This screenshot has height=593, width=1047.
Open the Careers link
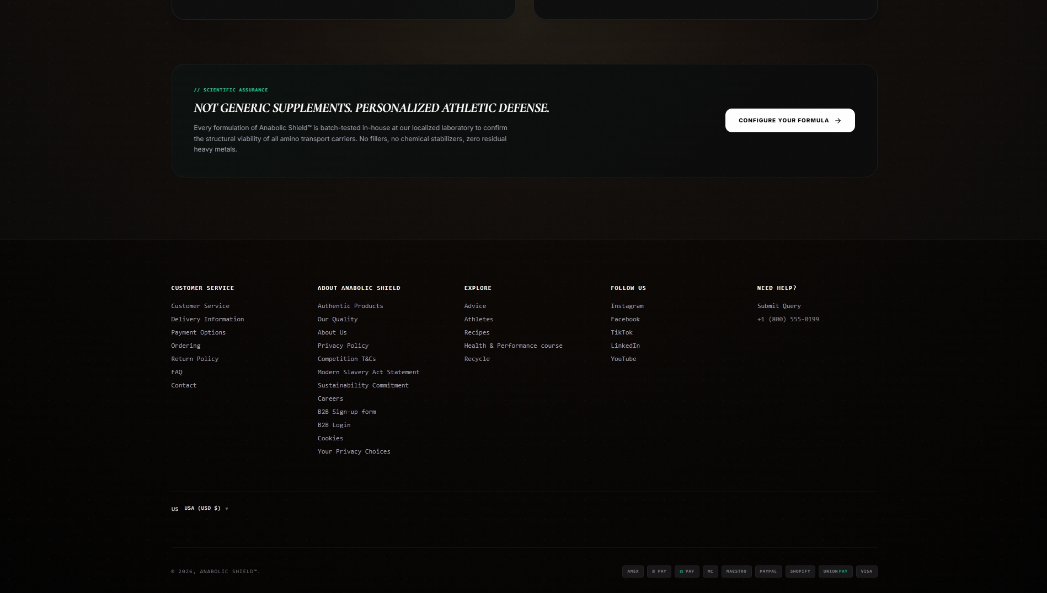[330, 398]
